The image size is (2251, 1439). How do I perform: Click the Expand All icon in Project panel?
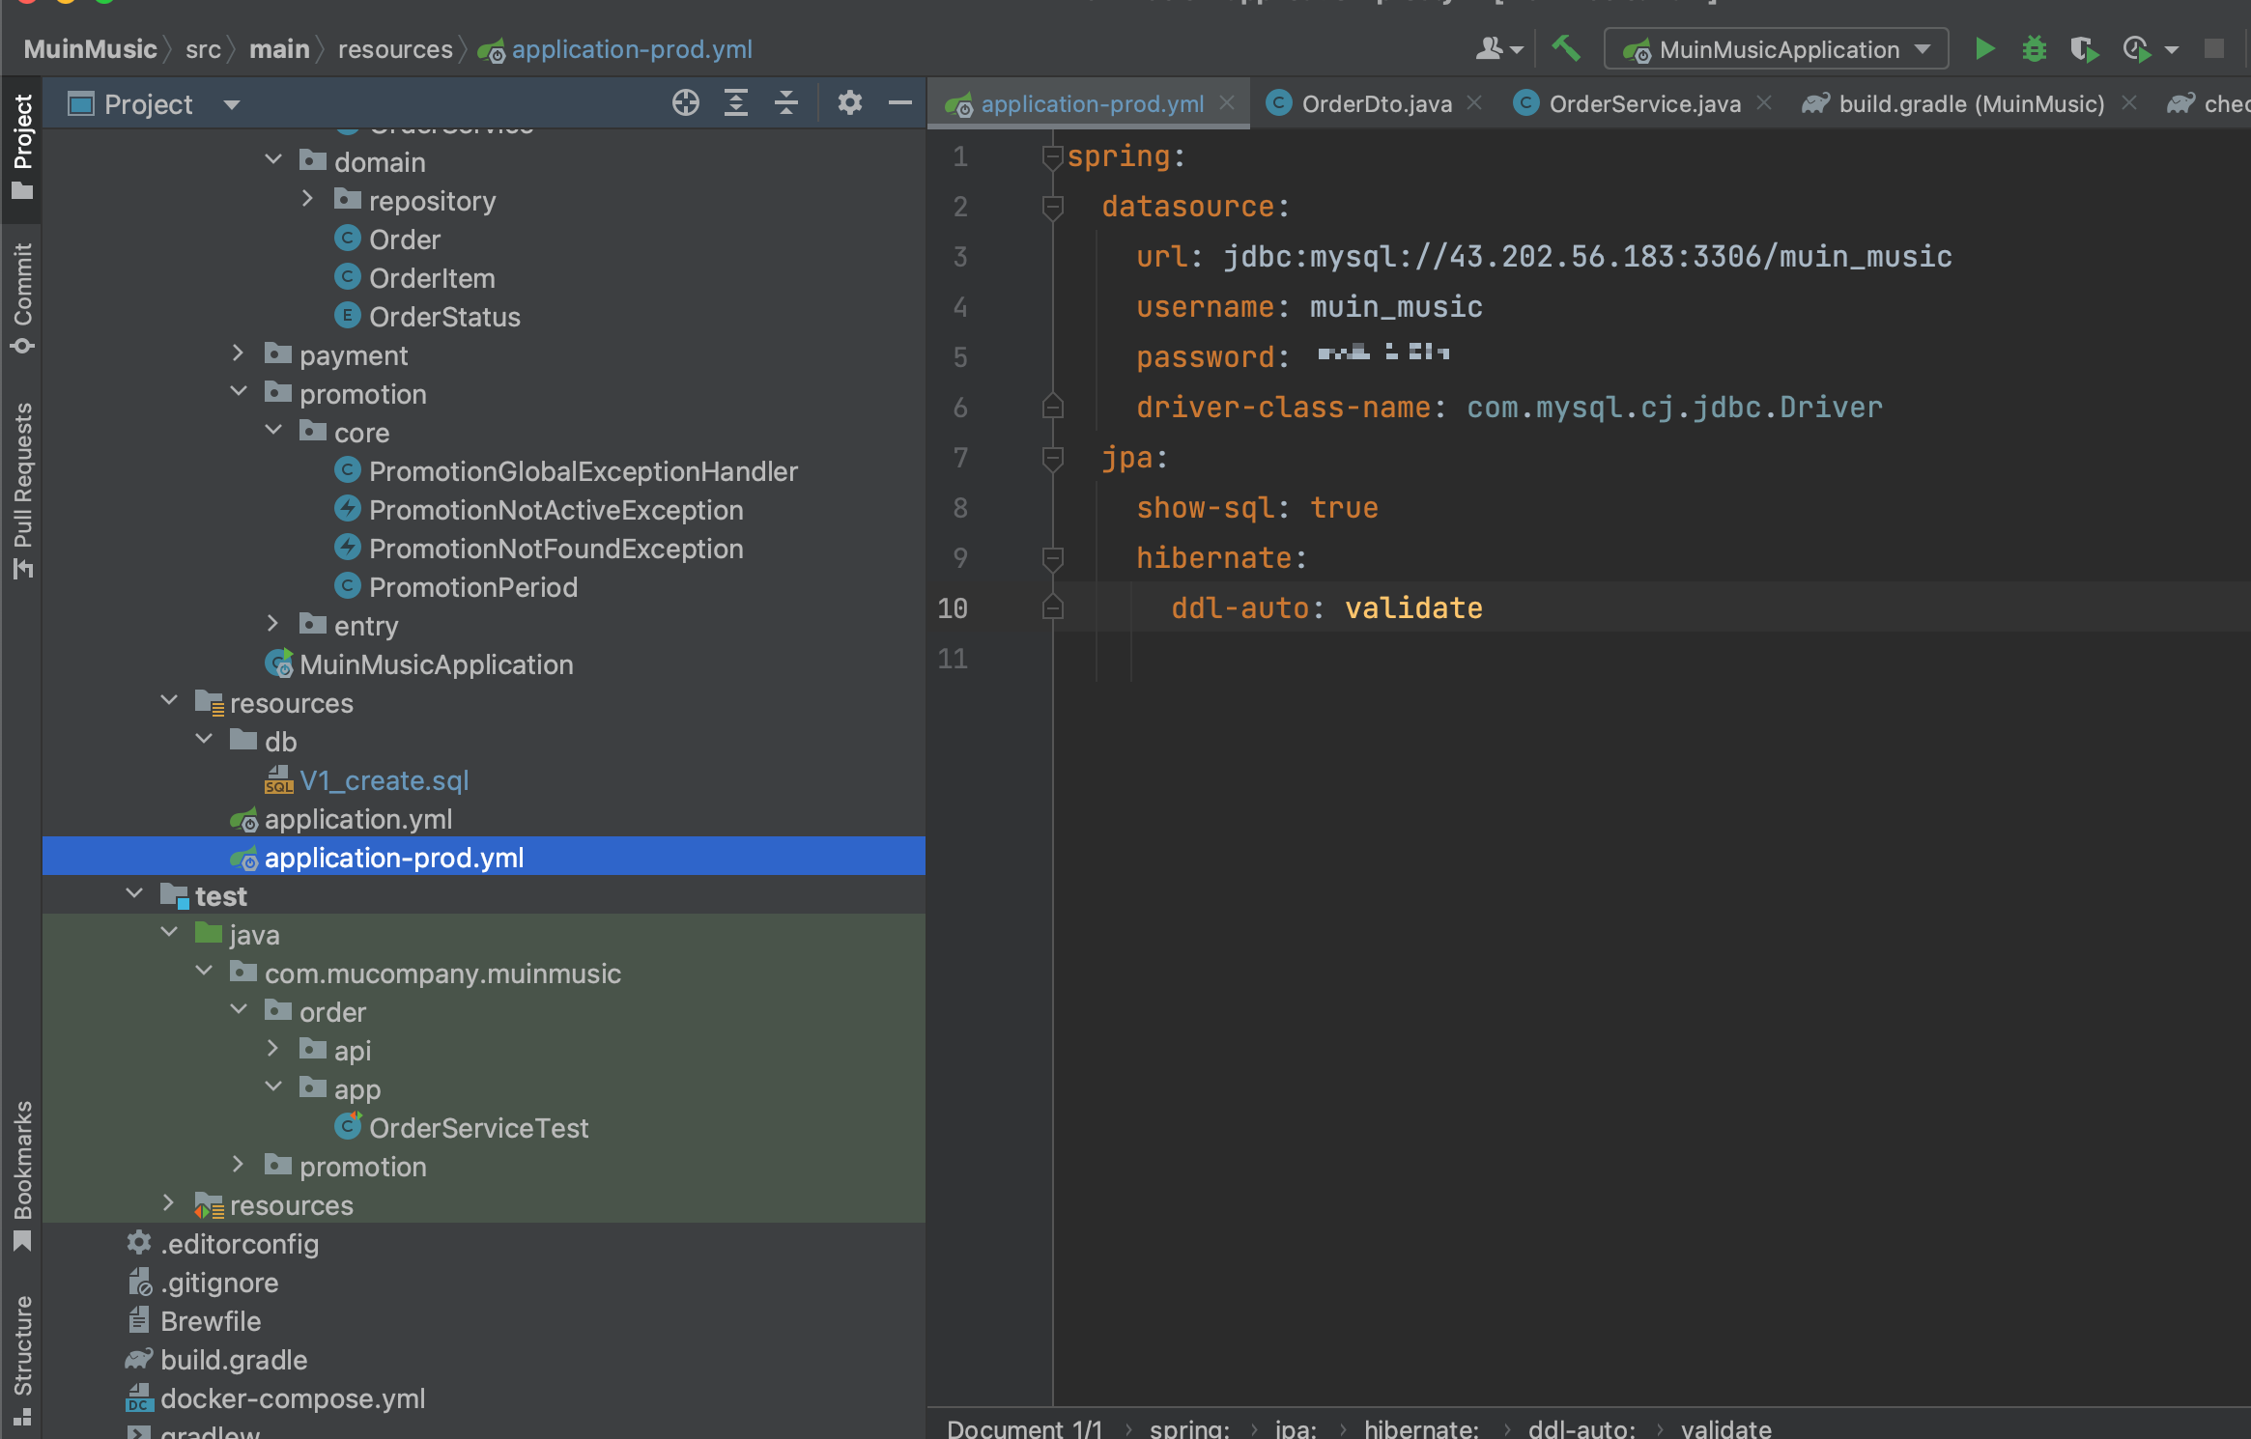click(736, 103)
